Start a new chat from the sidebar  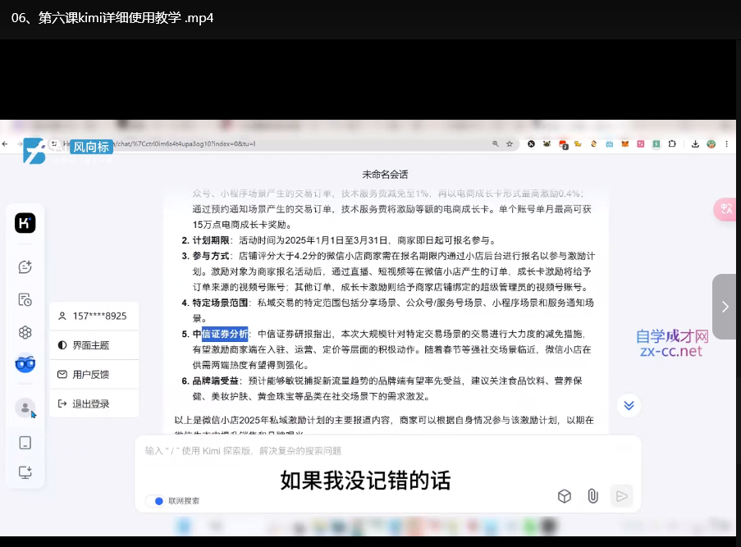tap(25, 267)
